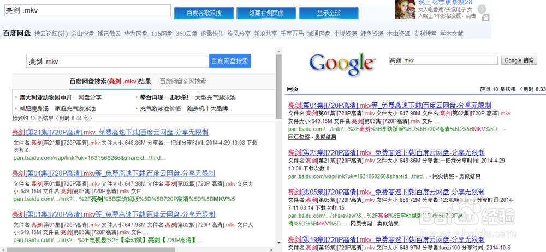The width and height of the screenshot is (546, 252).
Task: Click the 百度谷歌双搜 button
Action: 204,13
